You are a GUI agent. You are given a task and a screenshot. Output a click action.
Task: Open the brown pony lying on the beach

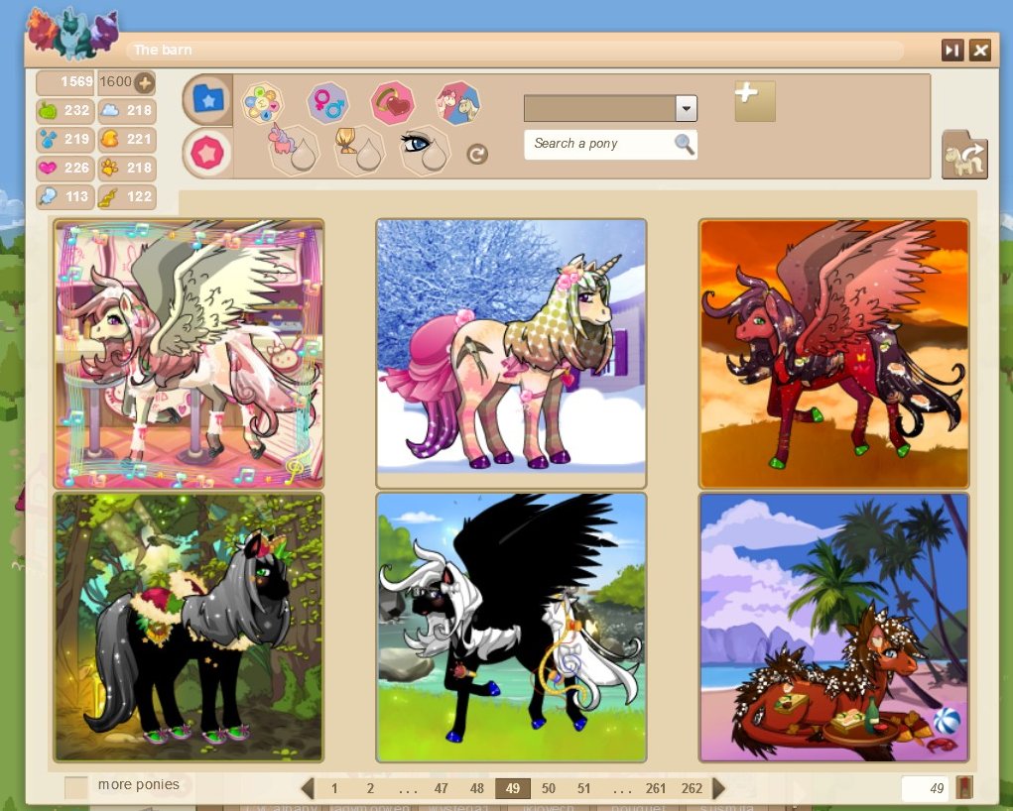coord(833,628)
